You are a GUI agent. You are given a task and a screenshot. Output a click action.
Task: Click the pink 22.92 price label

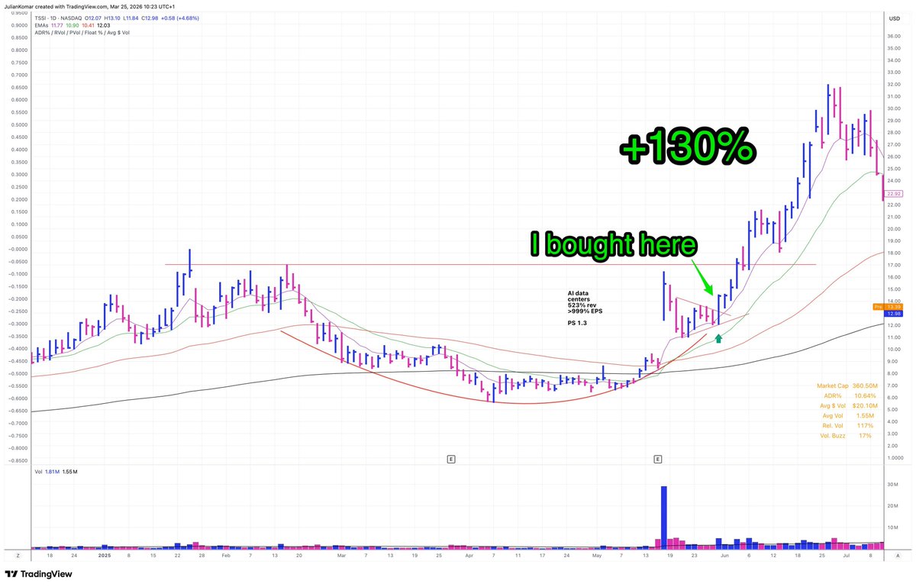[892, 194]
